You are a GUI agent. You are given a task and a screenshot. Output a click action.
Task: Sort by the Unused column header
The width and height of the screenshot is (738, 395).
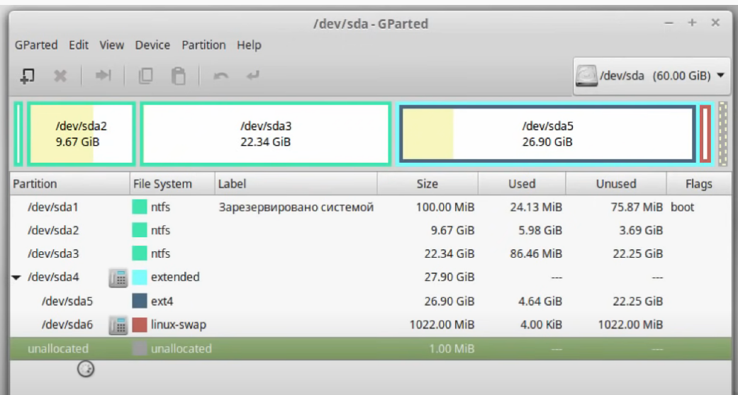tap(616, 184)
